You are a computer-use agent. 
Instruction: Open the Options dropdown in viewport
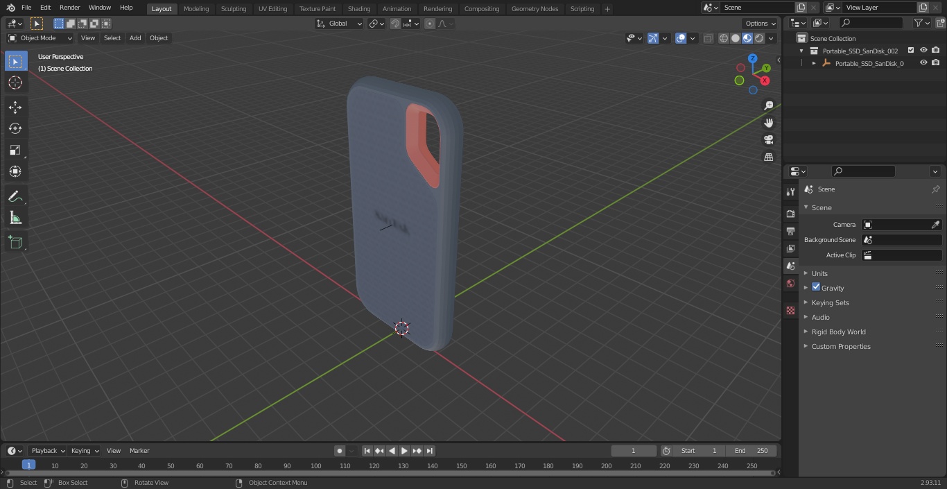(x=760, y=24)
